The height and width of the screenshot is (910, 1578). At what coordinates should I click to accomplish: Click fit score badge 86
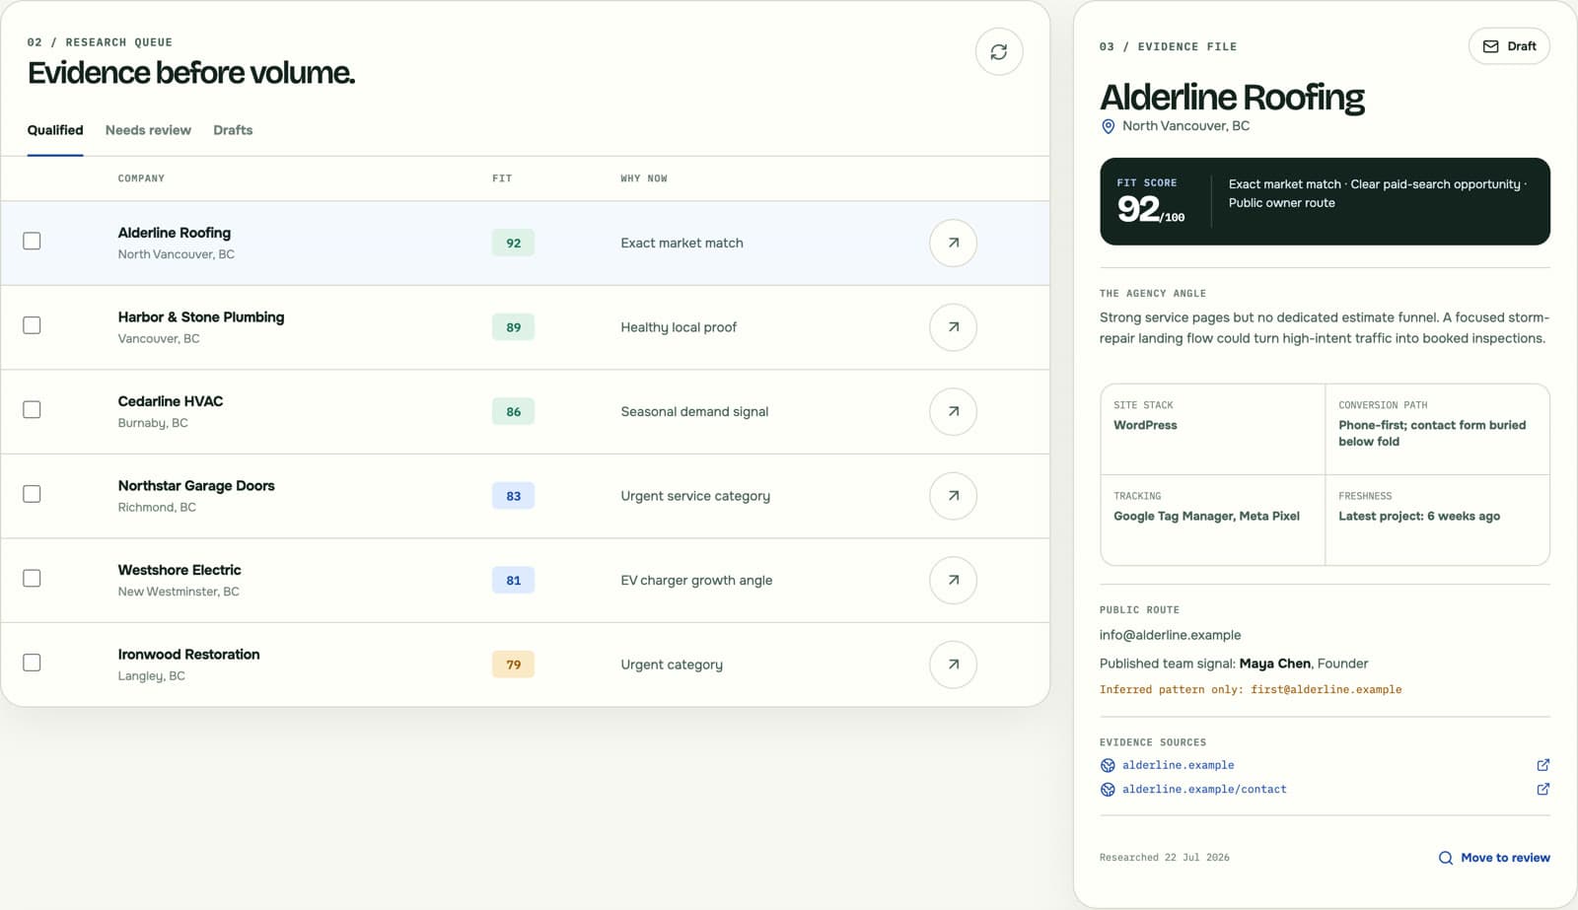click(x=513, y=411)
